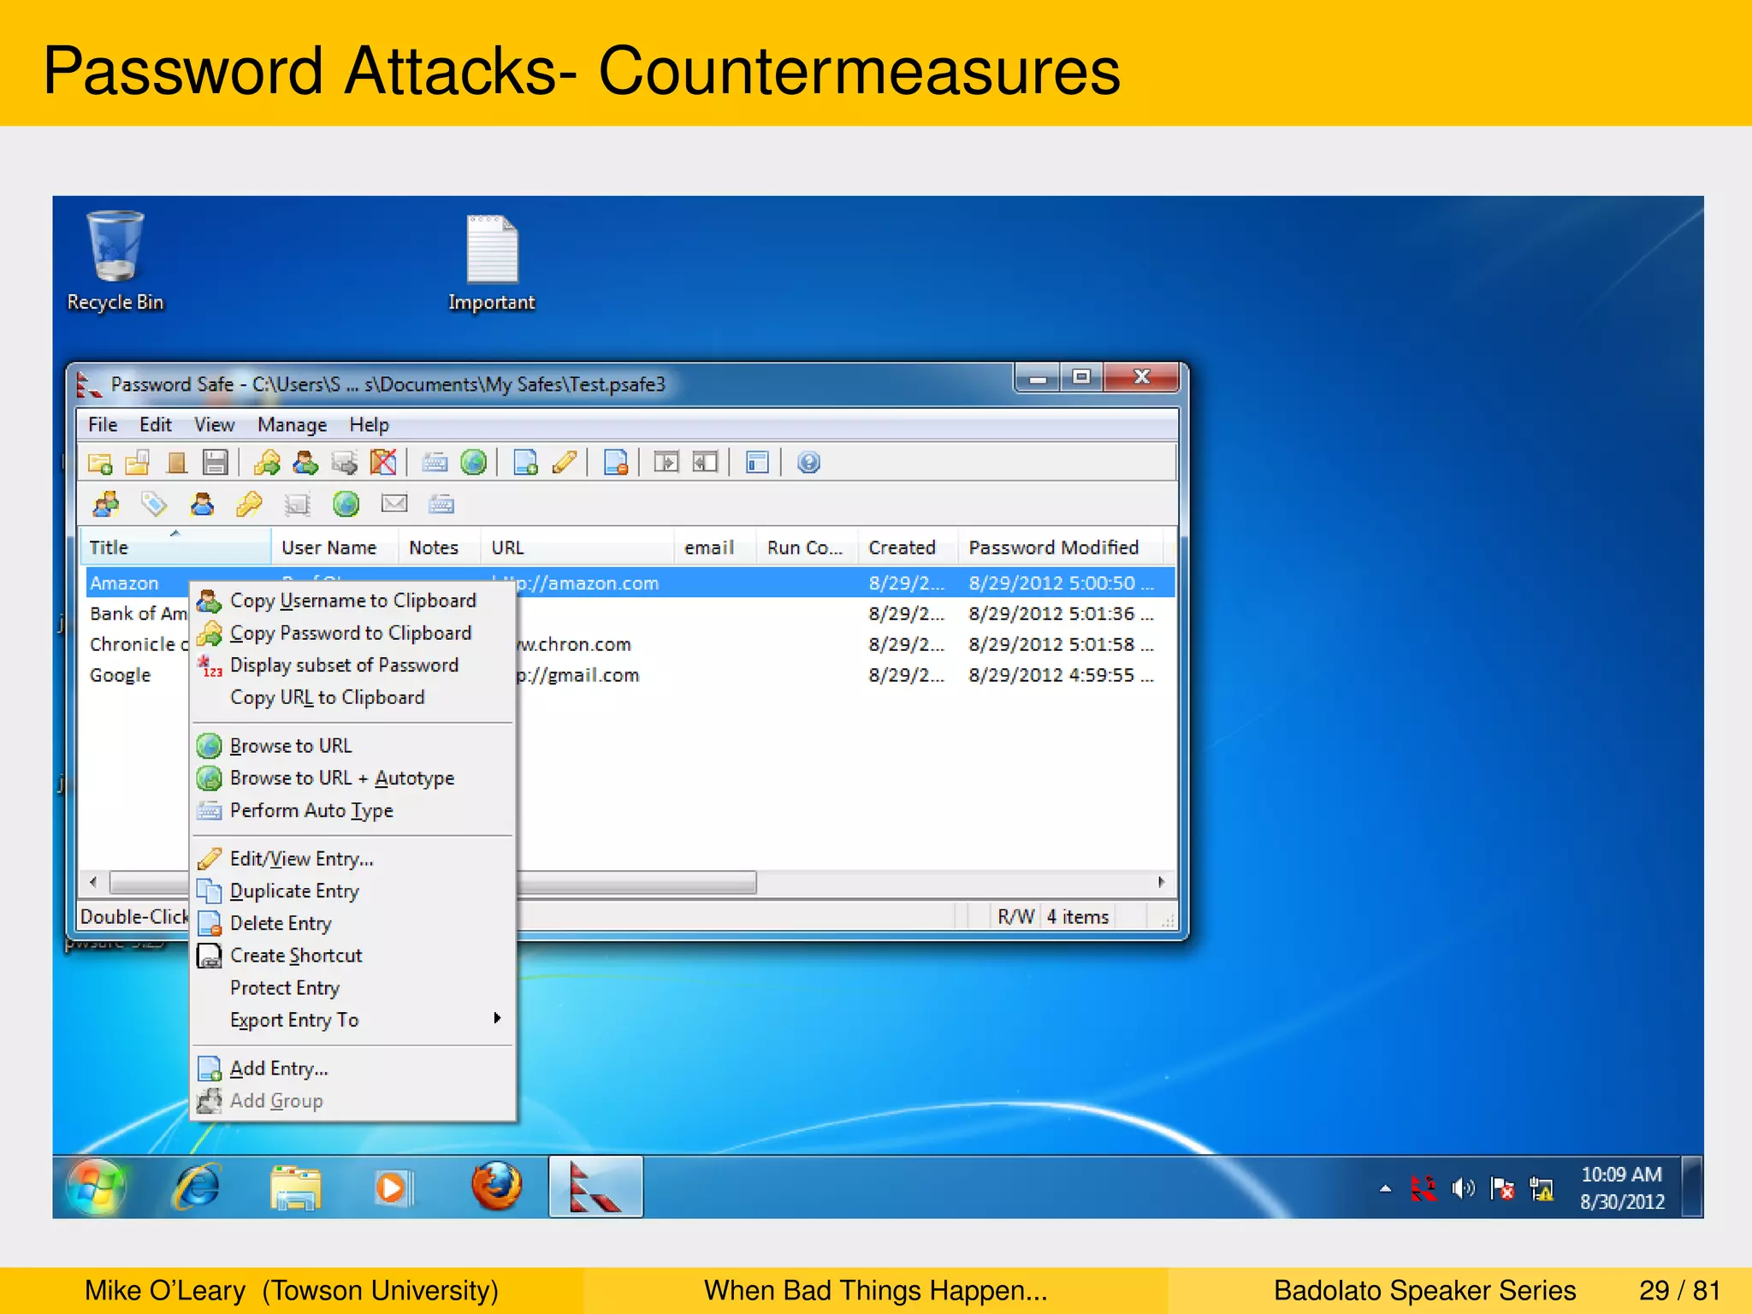1752x1314 pixels.
Task: Click the Edit Entry pencil toolbar icon
Action: 565,463
